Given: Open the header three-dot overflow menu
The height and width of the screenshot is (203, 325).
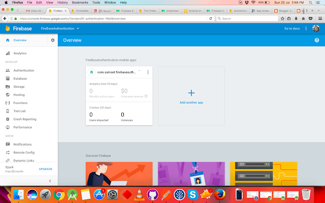Looking at the screenshot, I should pos(306,28).
